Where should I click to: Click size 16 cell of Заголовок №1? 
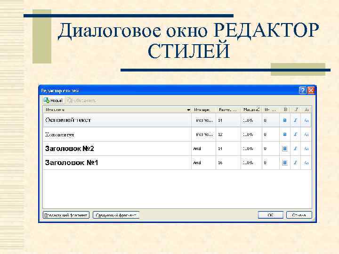point(228,162)
